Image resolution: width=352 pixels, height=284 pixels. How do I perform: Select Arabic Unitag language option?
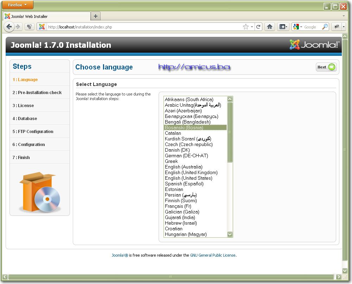click(x=195, y=105)
